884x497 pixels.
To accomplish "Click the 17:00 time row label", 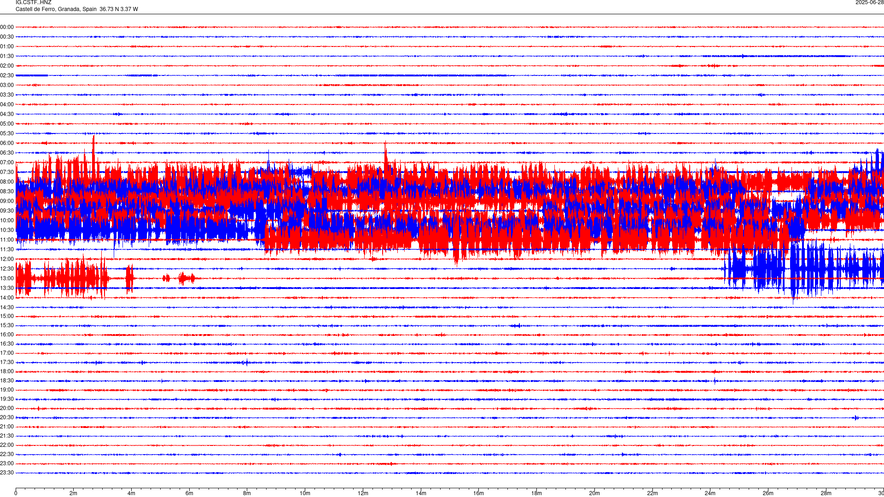I will (7, 353).
